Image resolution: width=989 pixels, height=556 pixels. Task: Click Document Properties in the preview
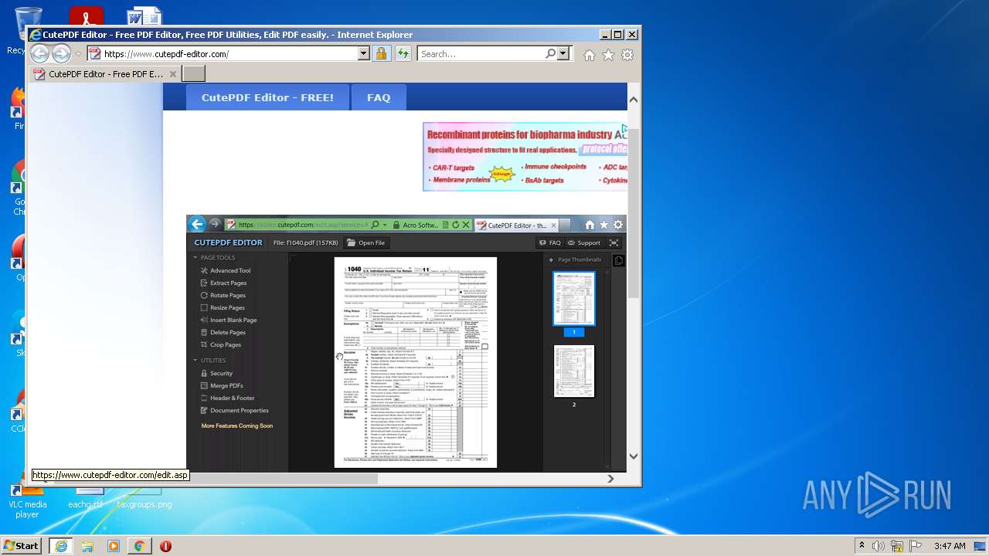(234, 410)
